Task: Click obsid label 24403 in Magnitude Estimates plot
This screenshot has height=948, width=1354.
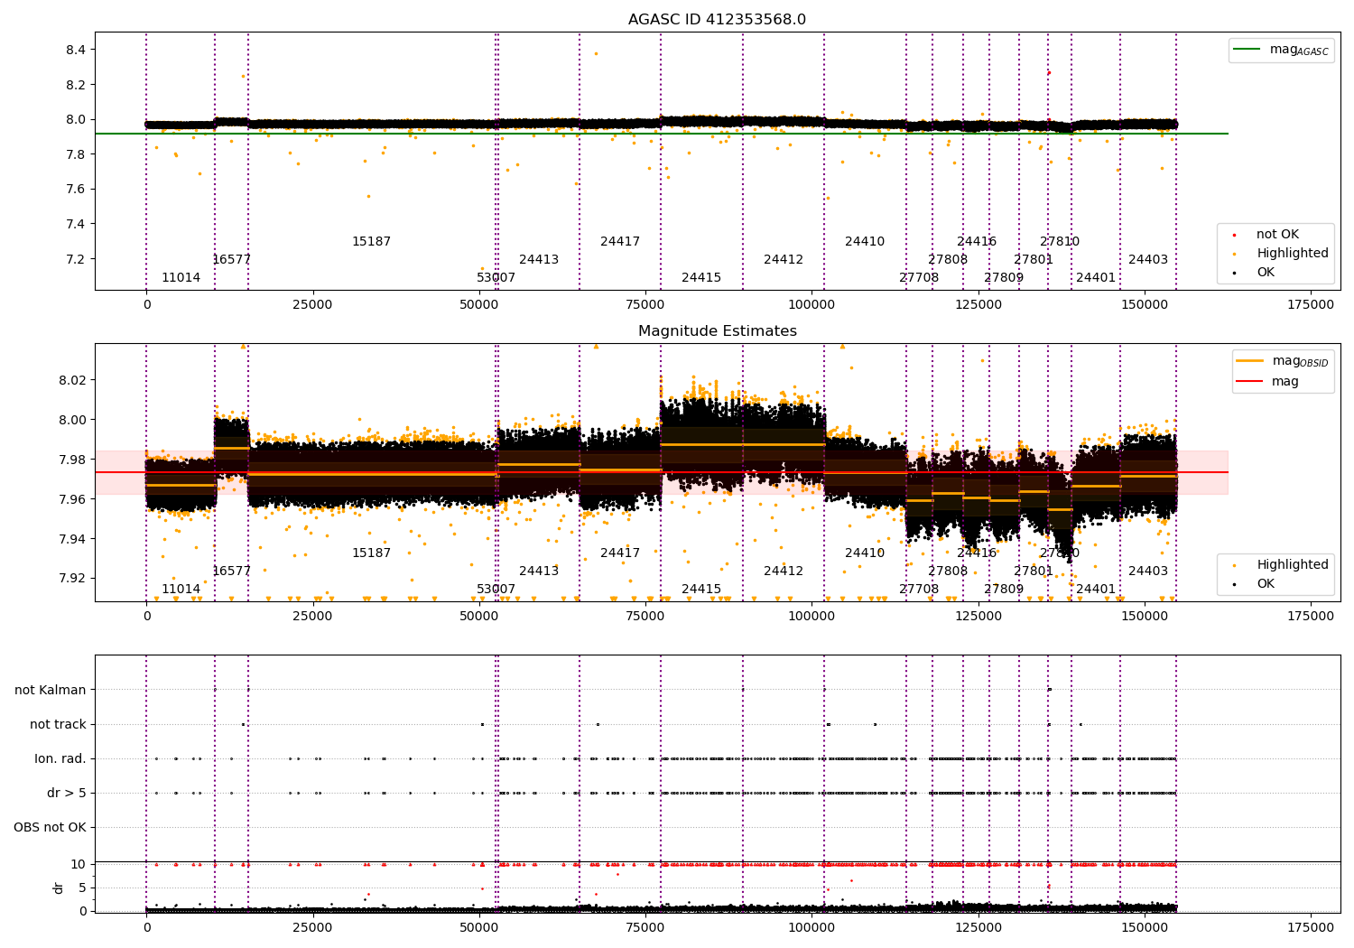Action: click(1148, 572)
